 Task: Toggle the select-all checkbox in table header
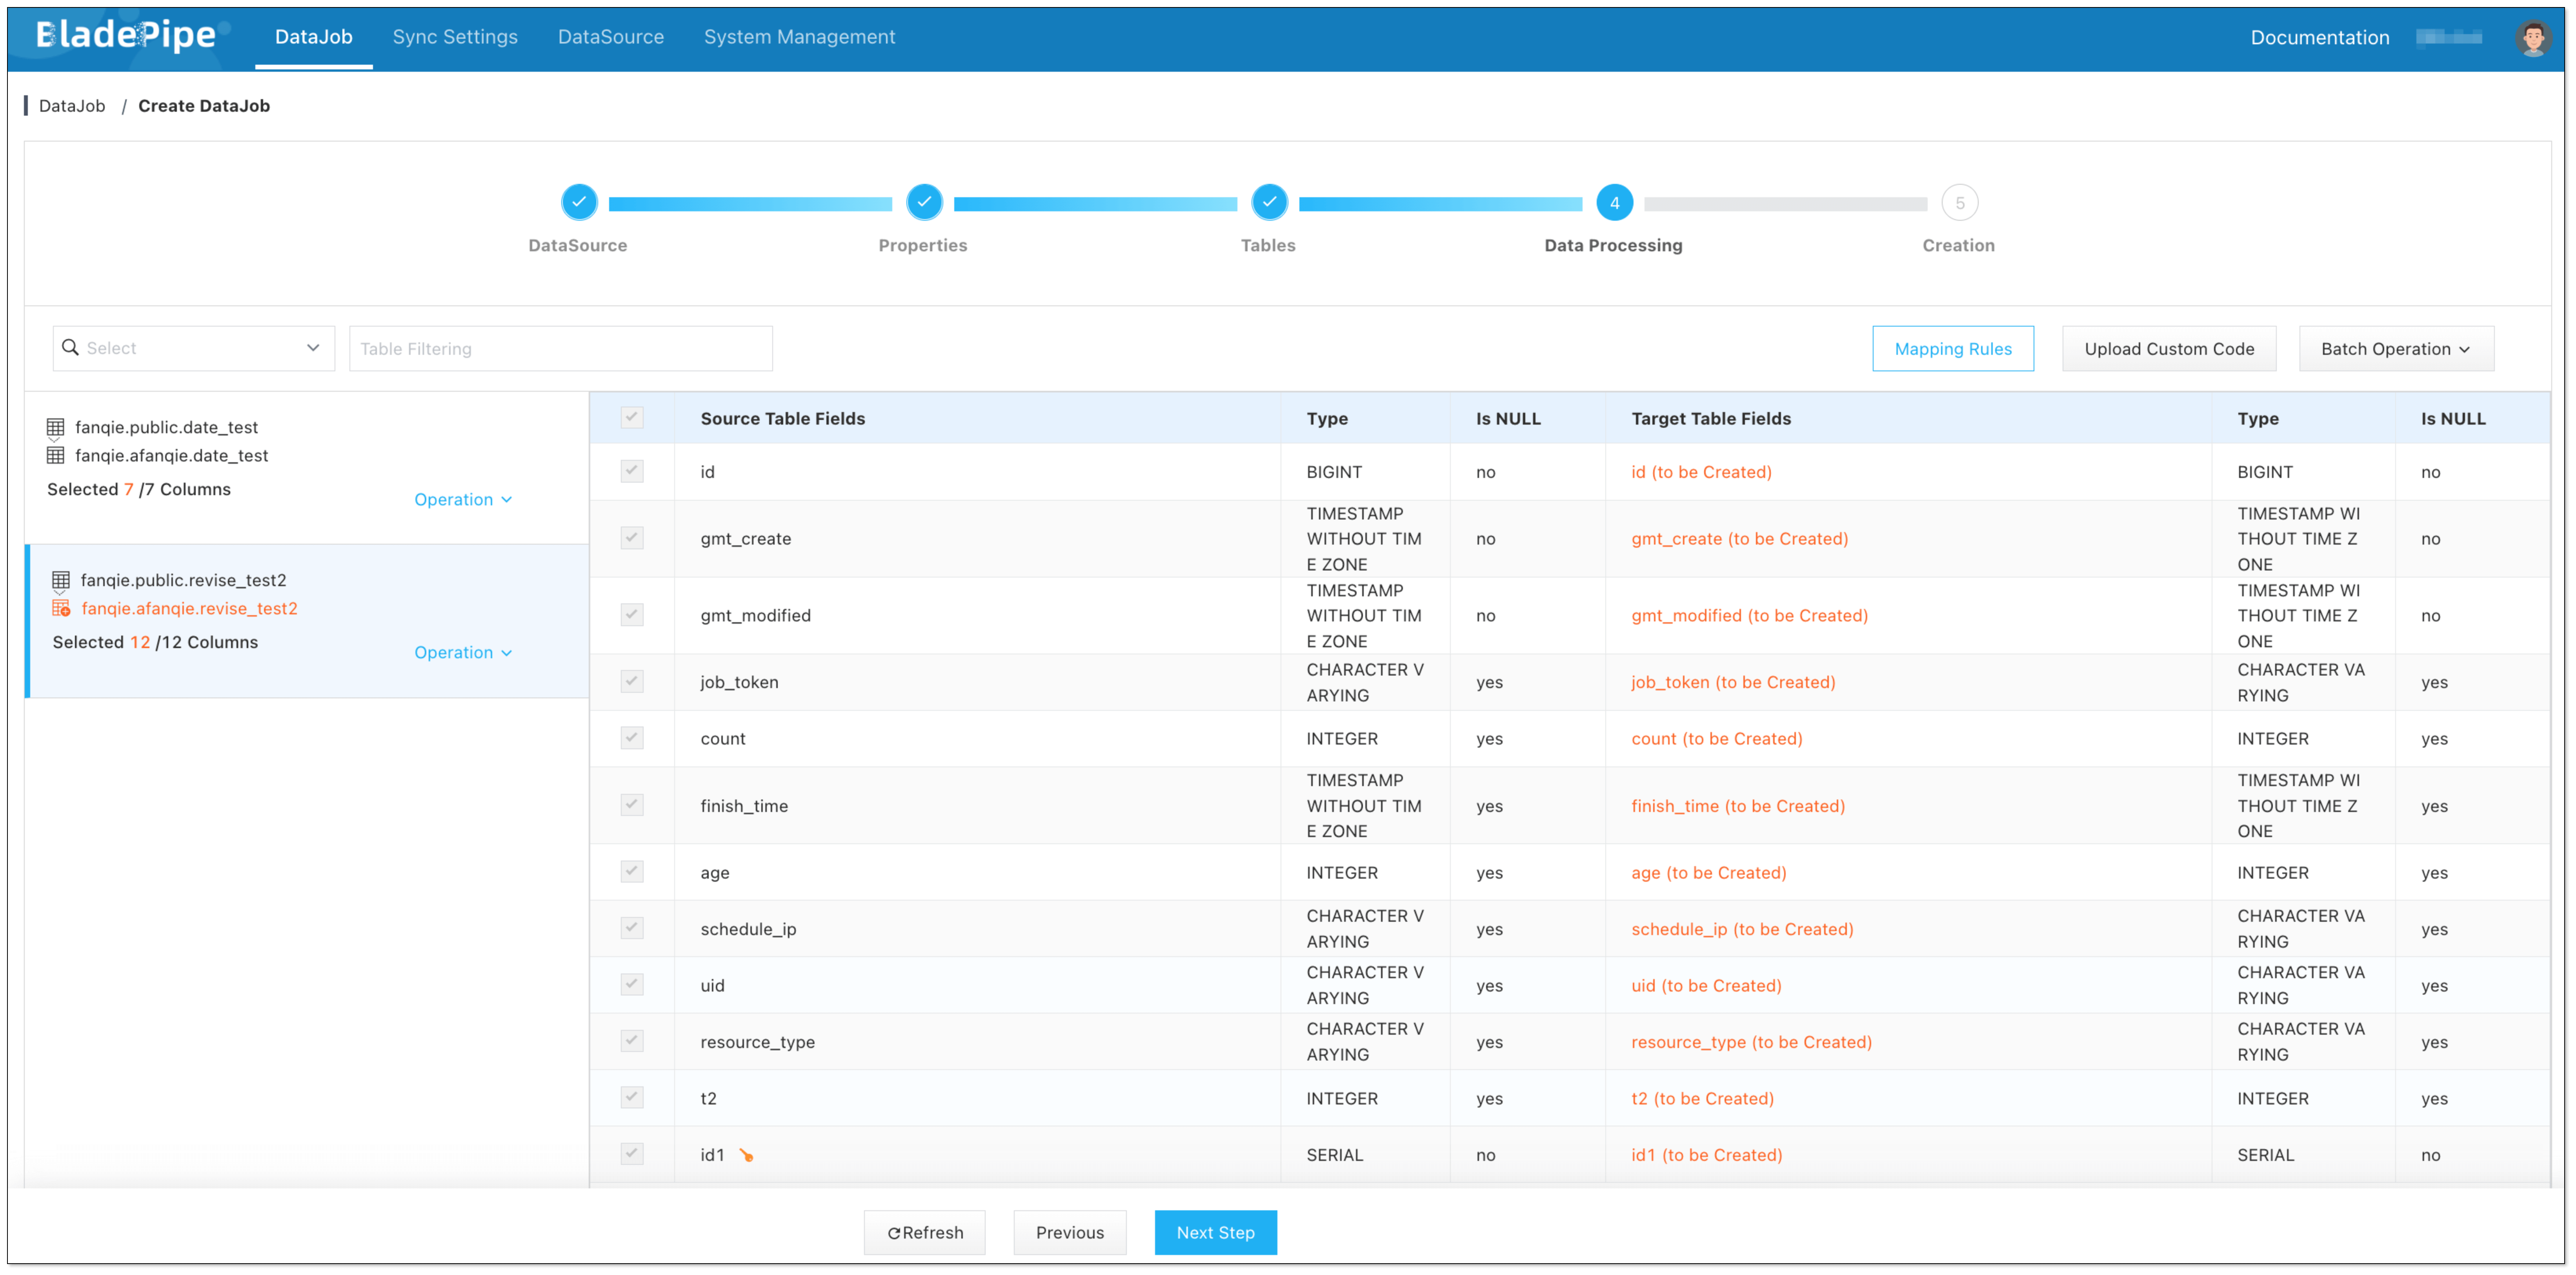click(x=632, y=418)
